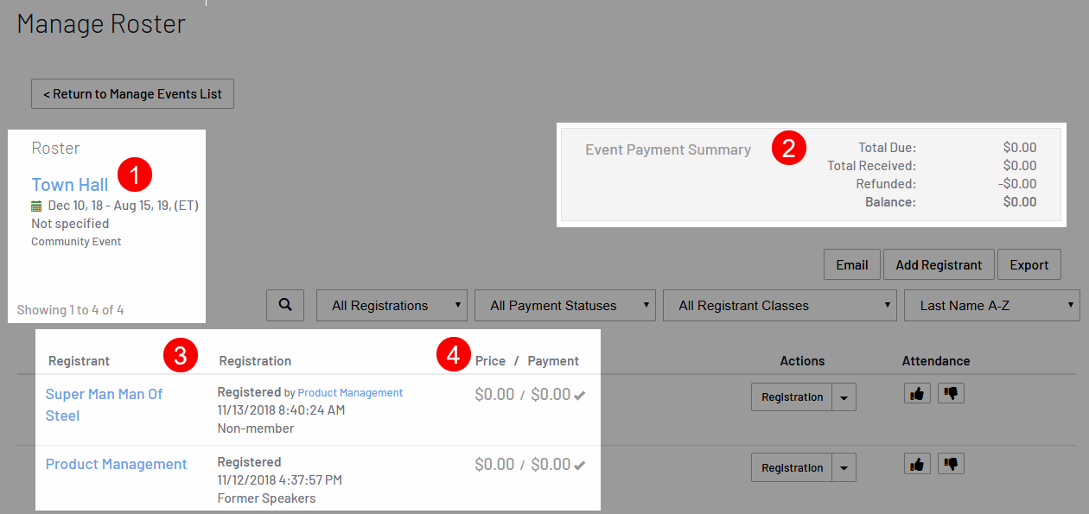
Task: Click payment checkmark for Super Man row
Action: tap(580, 396)
